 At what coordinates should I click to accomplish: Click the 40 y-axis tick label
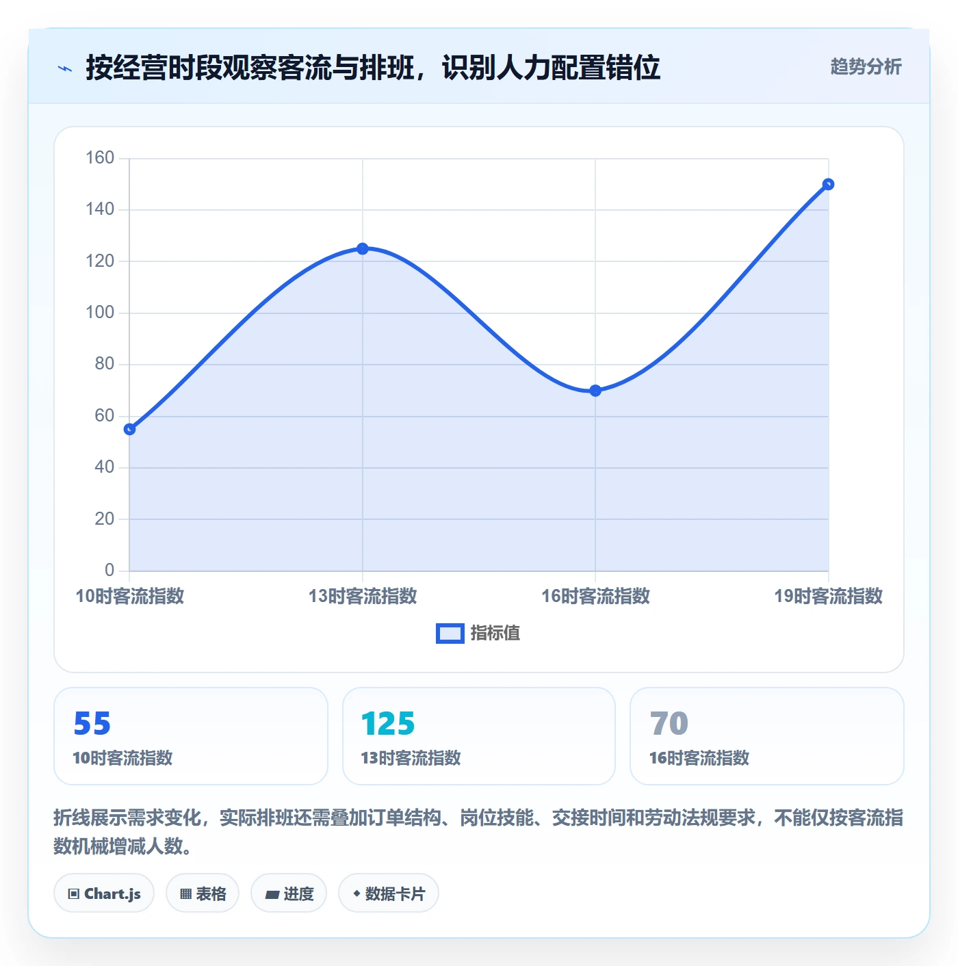pos(105,467)
